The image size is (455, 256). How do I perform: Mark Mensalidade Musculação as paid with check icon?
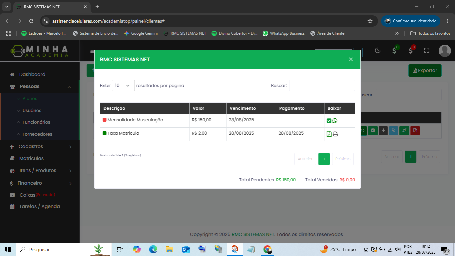329,121
